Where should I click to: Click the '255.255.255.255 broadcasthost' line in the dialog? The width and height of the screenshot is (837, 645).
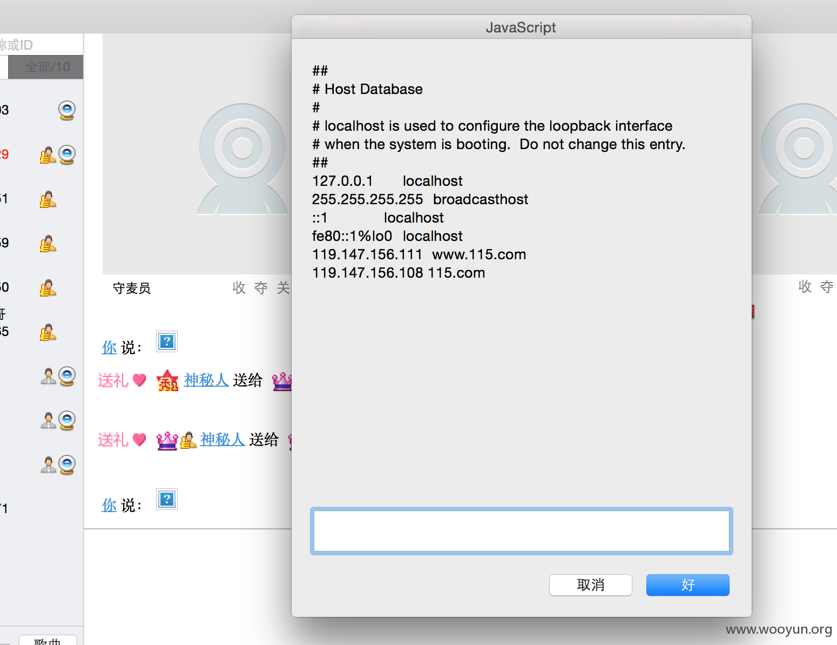(x=420, y=199)
